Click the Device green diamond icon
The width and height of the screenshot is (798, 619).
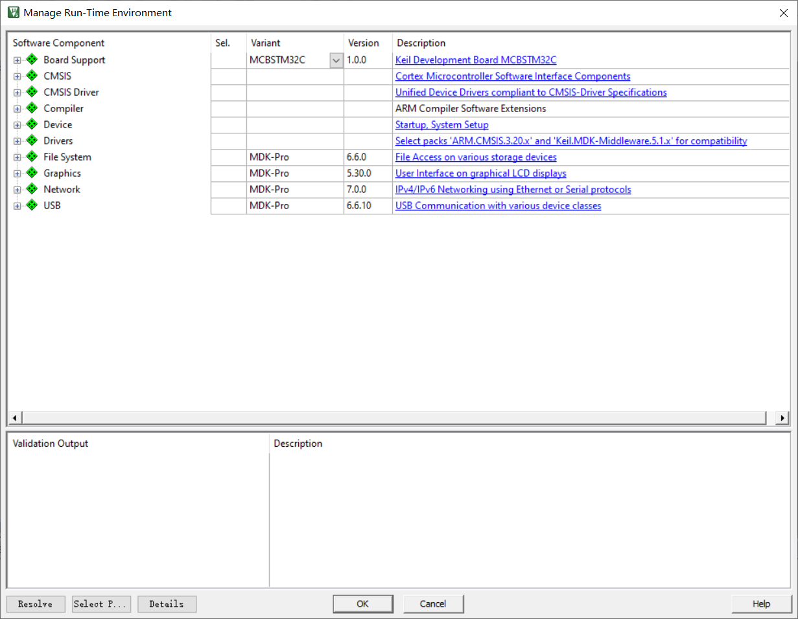(x=32, y=124)
